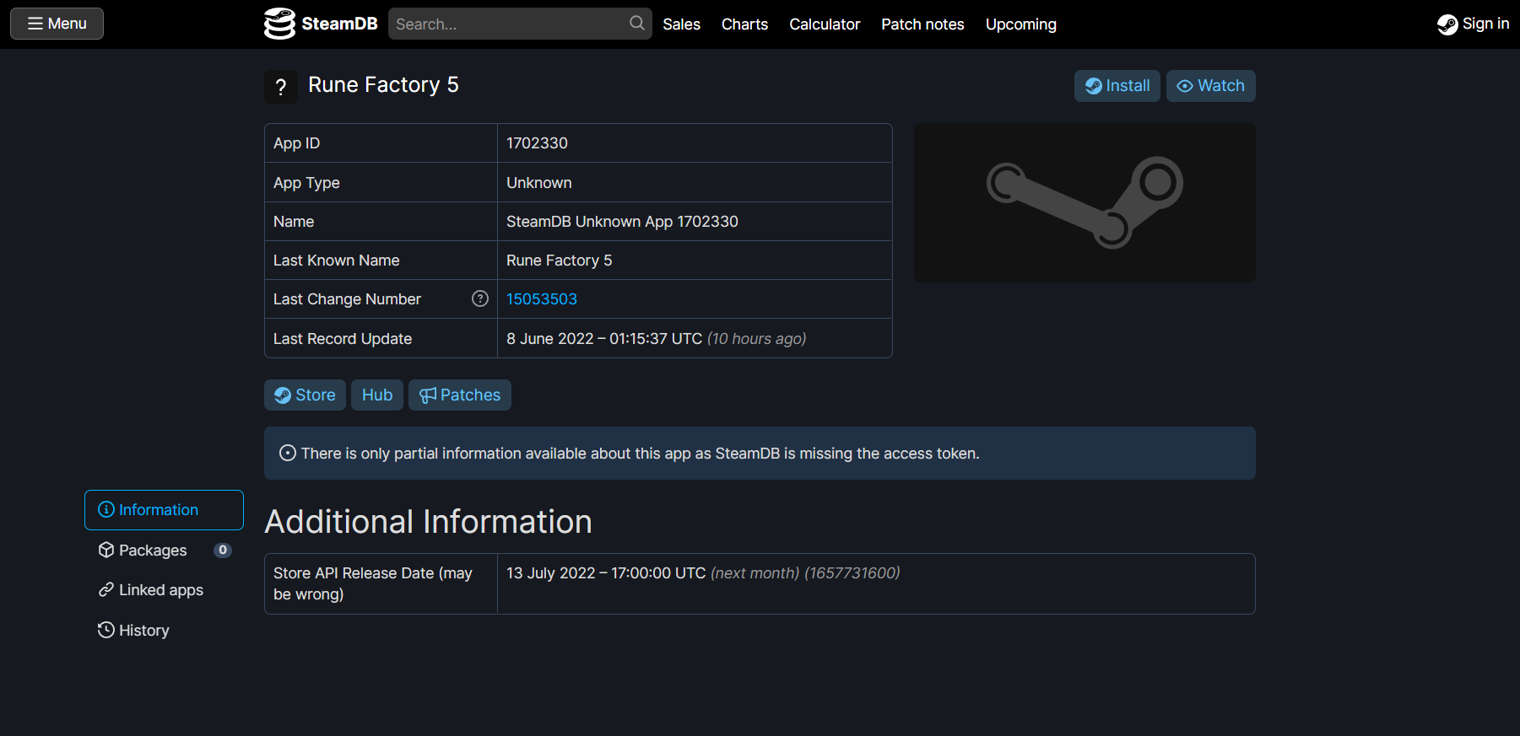
Task: Open the Sales page
Action: (681, 24)
